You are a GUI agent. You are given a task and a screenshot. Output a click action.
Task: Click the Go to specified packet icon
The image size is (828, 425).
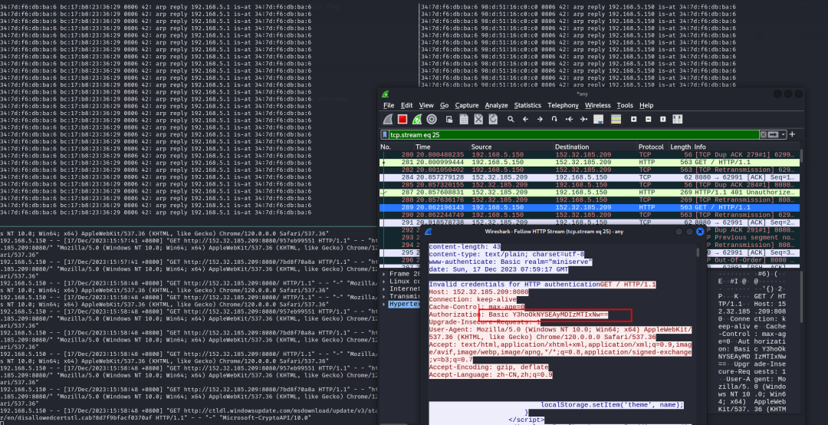554,120
